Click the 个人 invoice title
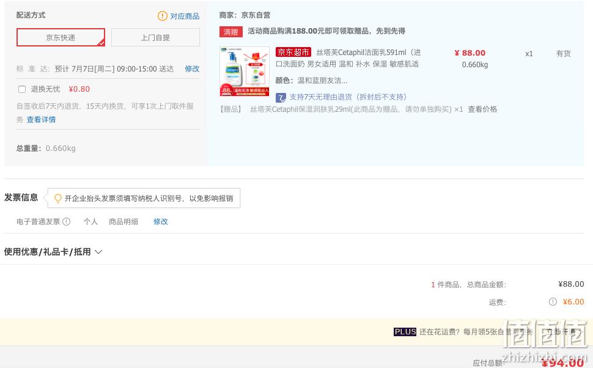 click(90, 222)
